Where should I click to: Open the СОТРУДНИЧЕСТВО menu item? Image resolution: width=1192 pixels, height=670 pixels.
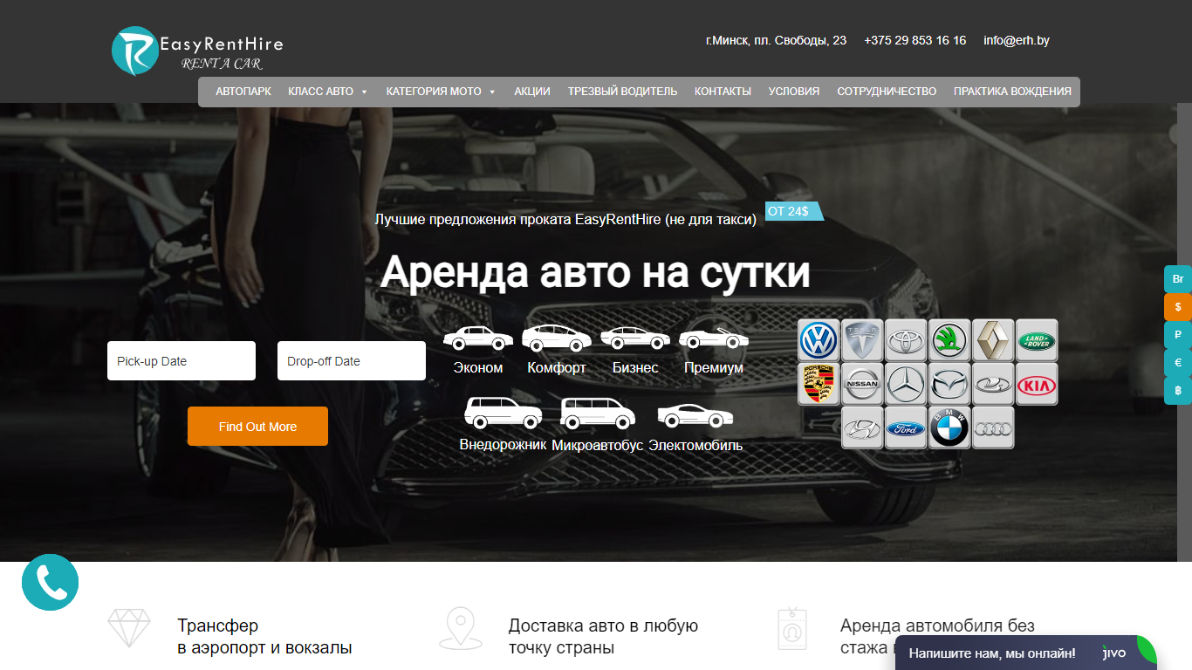[x=887, y=92]
